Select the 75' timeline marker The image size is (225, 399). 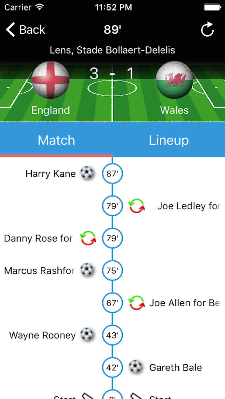point(112,270)
